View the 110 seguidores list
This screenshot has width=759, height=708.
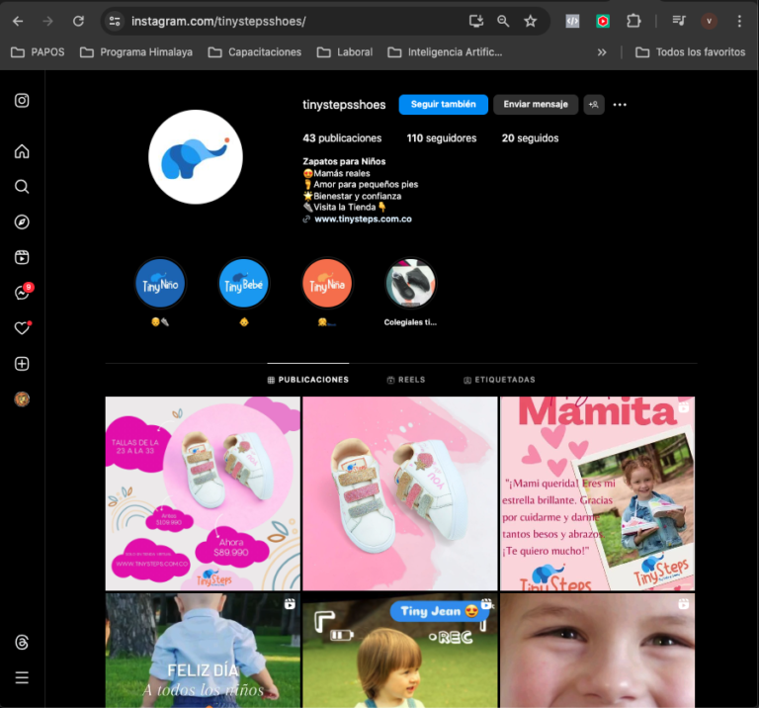[x=442, y=138]
